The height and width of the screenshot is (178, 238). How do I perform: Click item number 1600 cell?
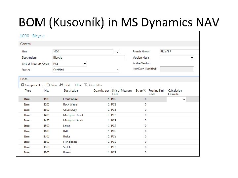(46, 131)
